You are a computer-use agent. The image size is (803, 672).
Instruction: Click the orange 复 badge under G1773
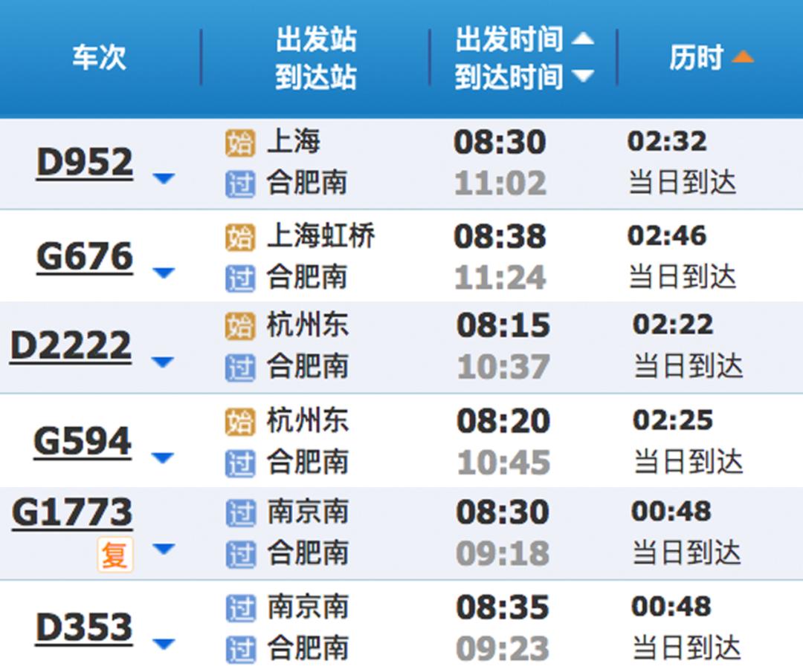(x=115, y=555)
